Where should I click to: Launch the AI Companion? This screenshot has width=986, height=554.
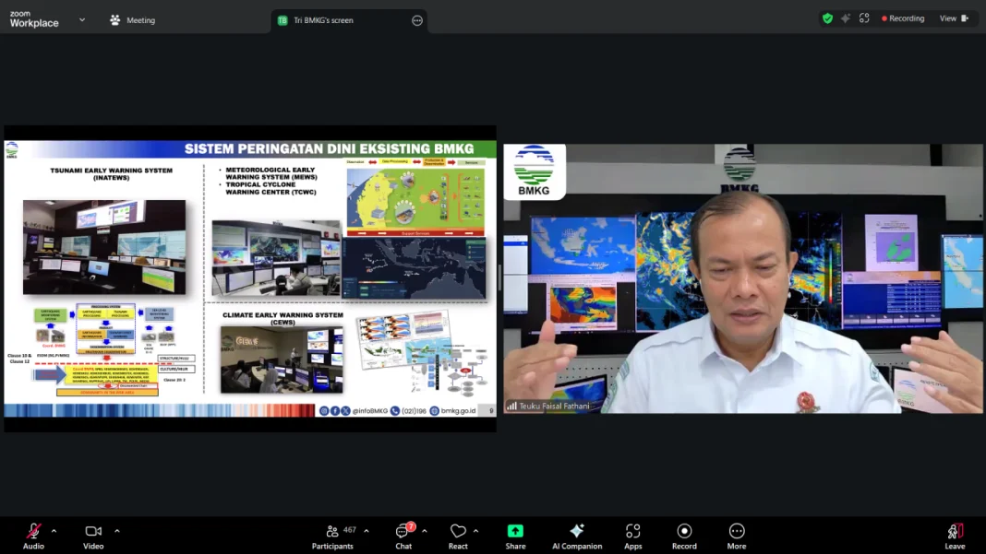(x=577, y=536)
